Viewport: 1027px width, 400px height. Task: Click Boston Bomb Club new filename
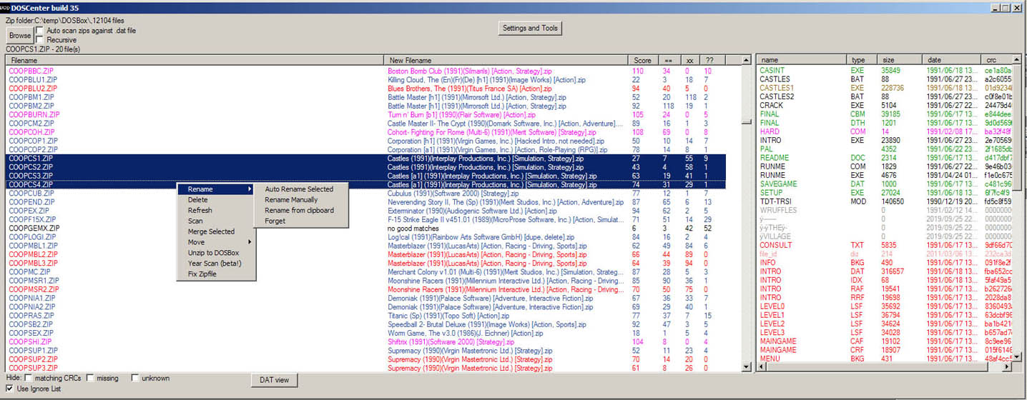[470, 71]
